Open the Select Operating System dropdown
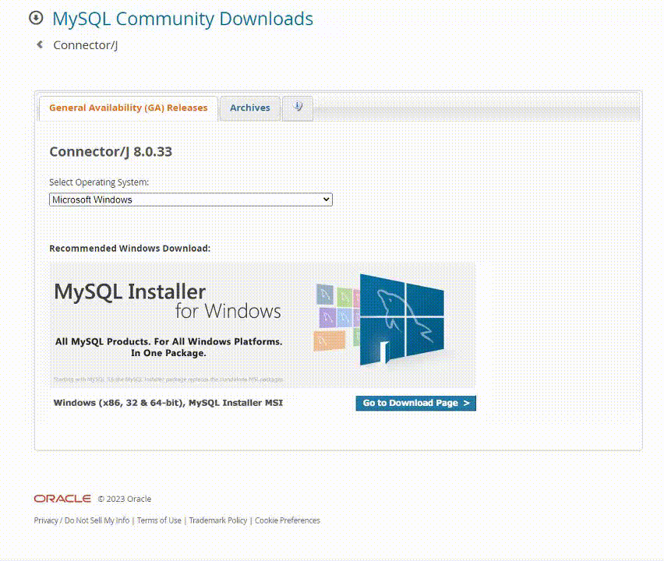664x561 pixels. pyautogui.click(x=191, y=199)
